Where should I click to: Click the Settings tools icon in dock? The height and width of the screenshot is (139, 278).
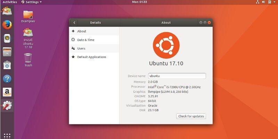point(7,106)
